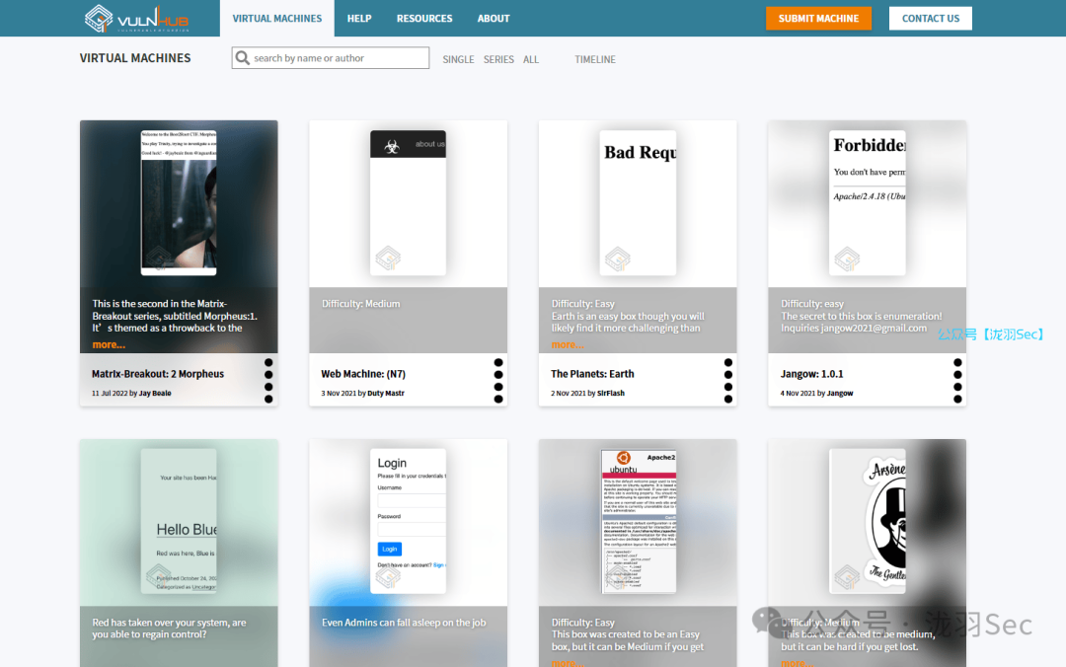Screen dimensions: 1066x667
Task: Open Matrix-Breakout: 2 Morpheus thumbnail
Action: [179, 202]
